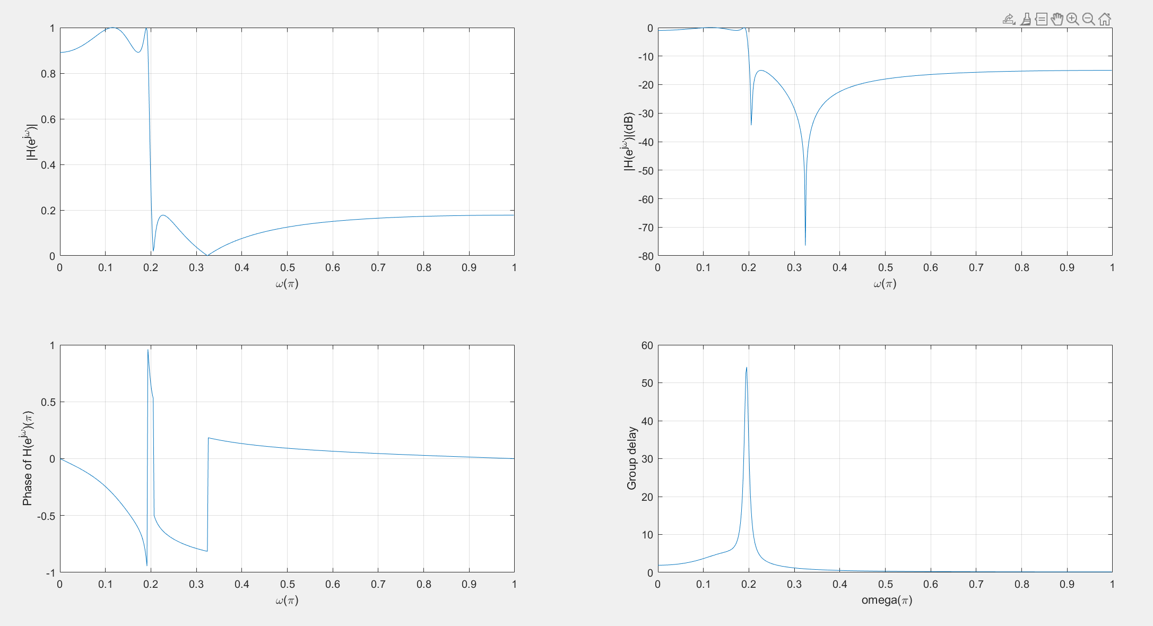Enable the Data Tips tool
1153x626 pixels.
pyautogui.click(x=1041, y=20)
